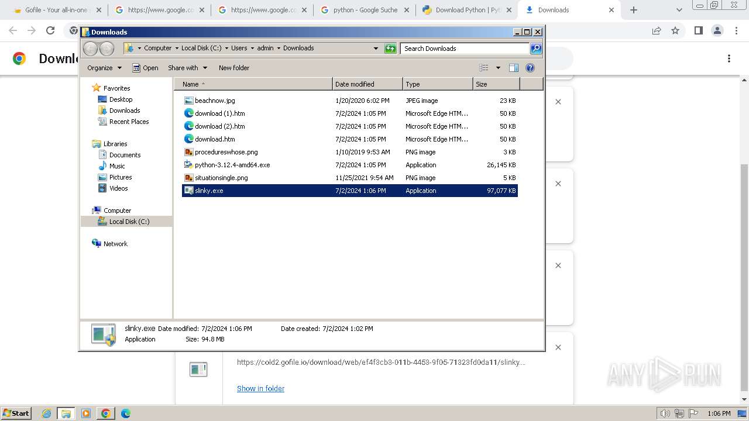The image size is (749, 421).
Task: Open the Organize dropdown menu
Action: 104,68
